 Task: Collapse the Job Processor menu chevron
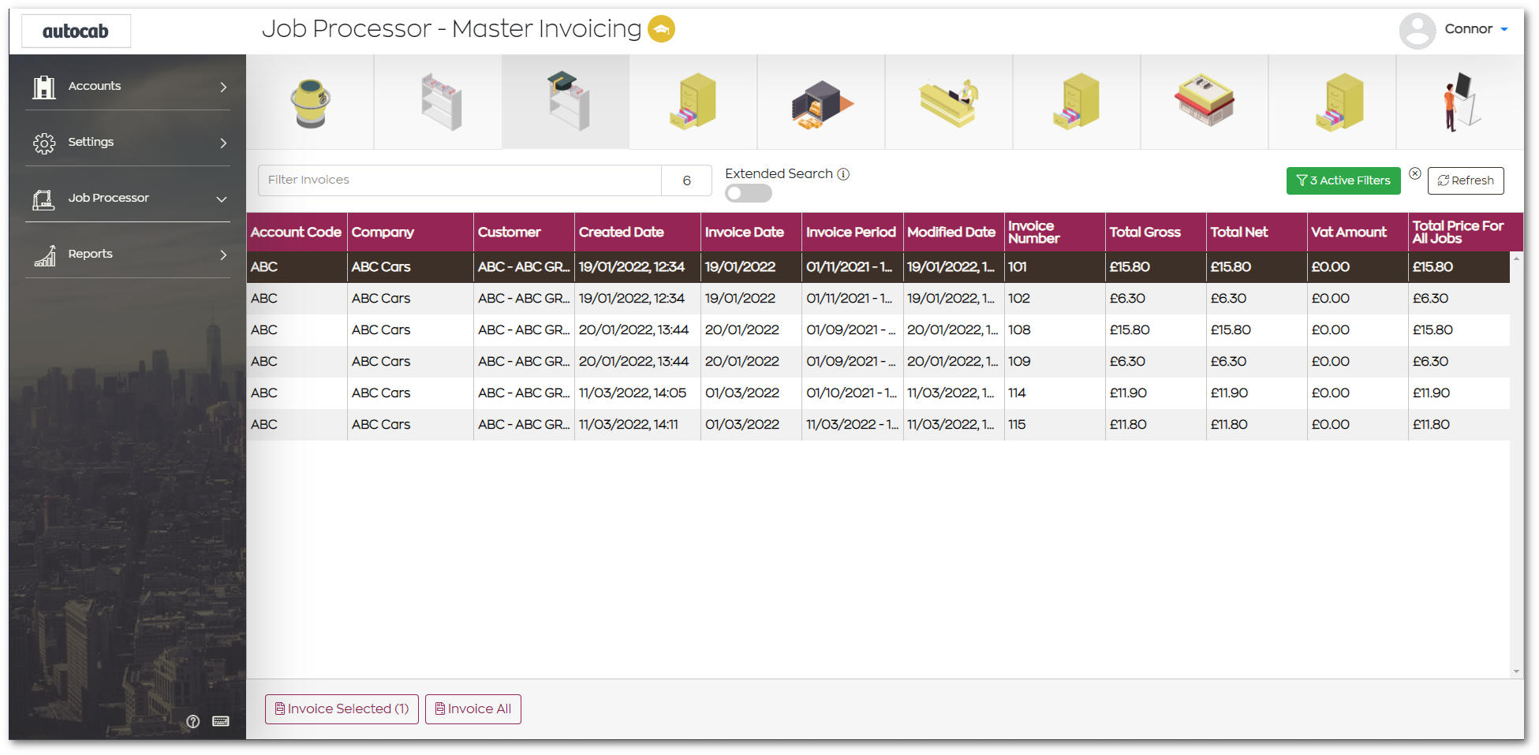click(222, 199)
